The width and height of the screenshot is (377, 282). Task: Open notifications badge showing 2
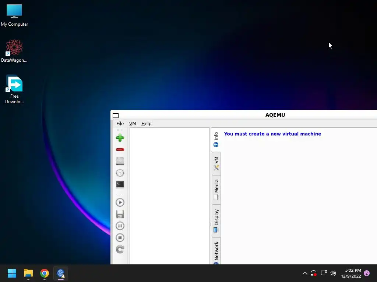pos(367,273)
